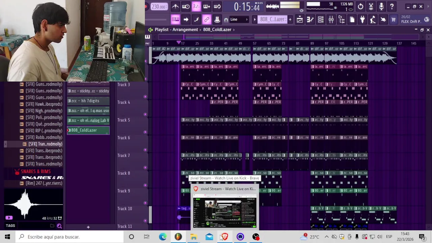Select the Arrangement breadcrumb in Playlist title
The image size is (432, 243).
[x=185, y=30]
